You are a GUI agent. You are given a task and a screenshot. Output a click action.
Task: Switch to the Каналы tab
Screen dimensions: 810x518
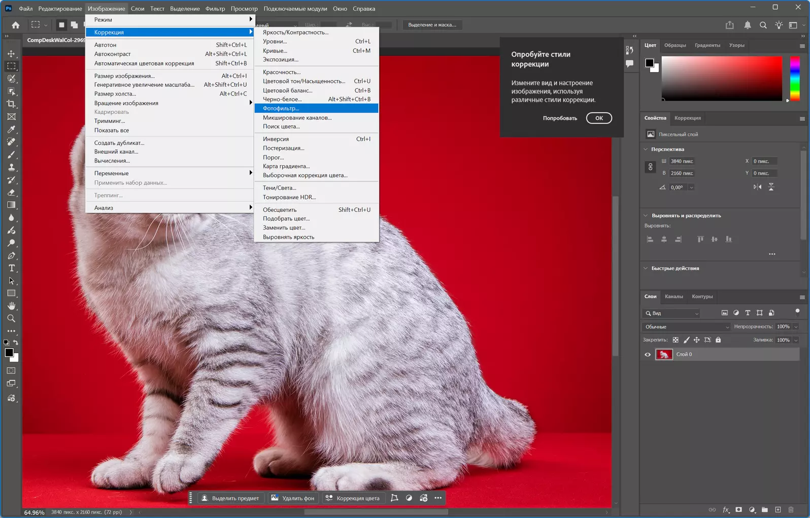673,297
